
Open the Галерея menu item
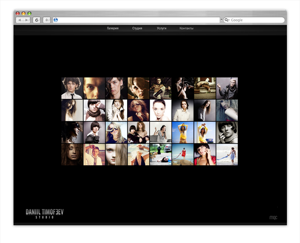pos(113,28)
